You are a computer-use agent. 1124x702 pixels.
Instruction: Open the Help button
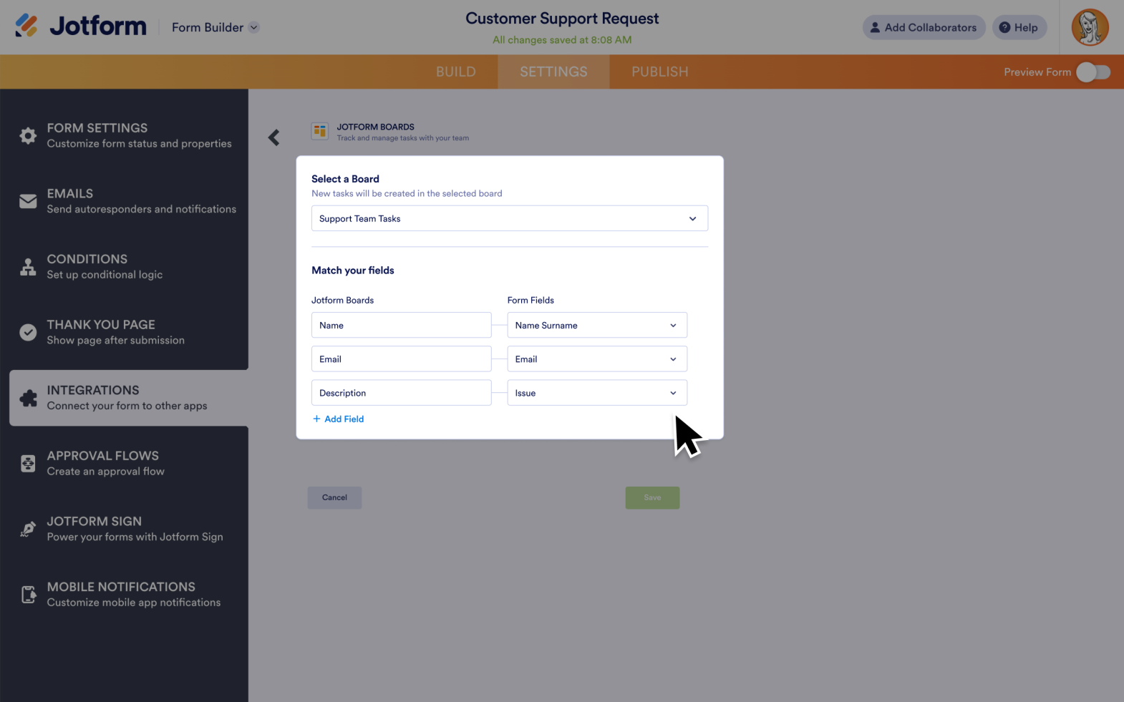[1019, 27]
